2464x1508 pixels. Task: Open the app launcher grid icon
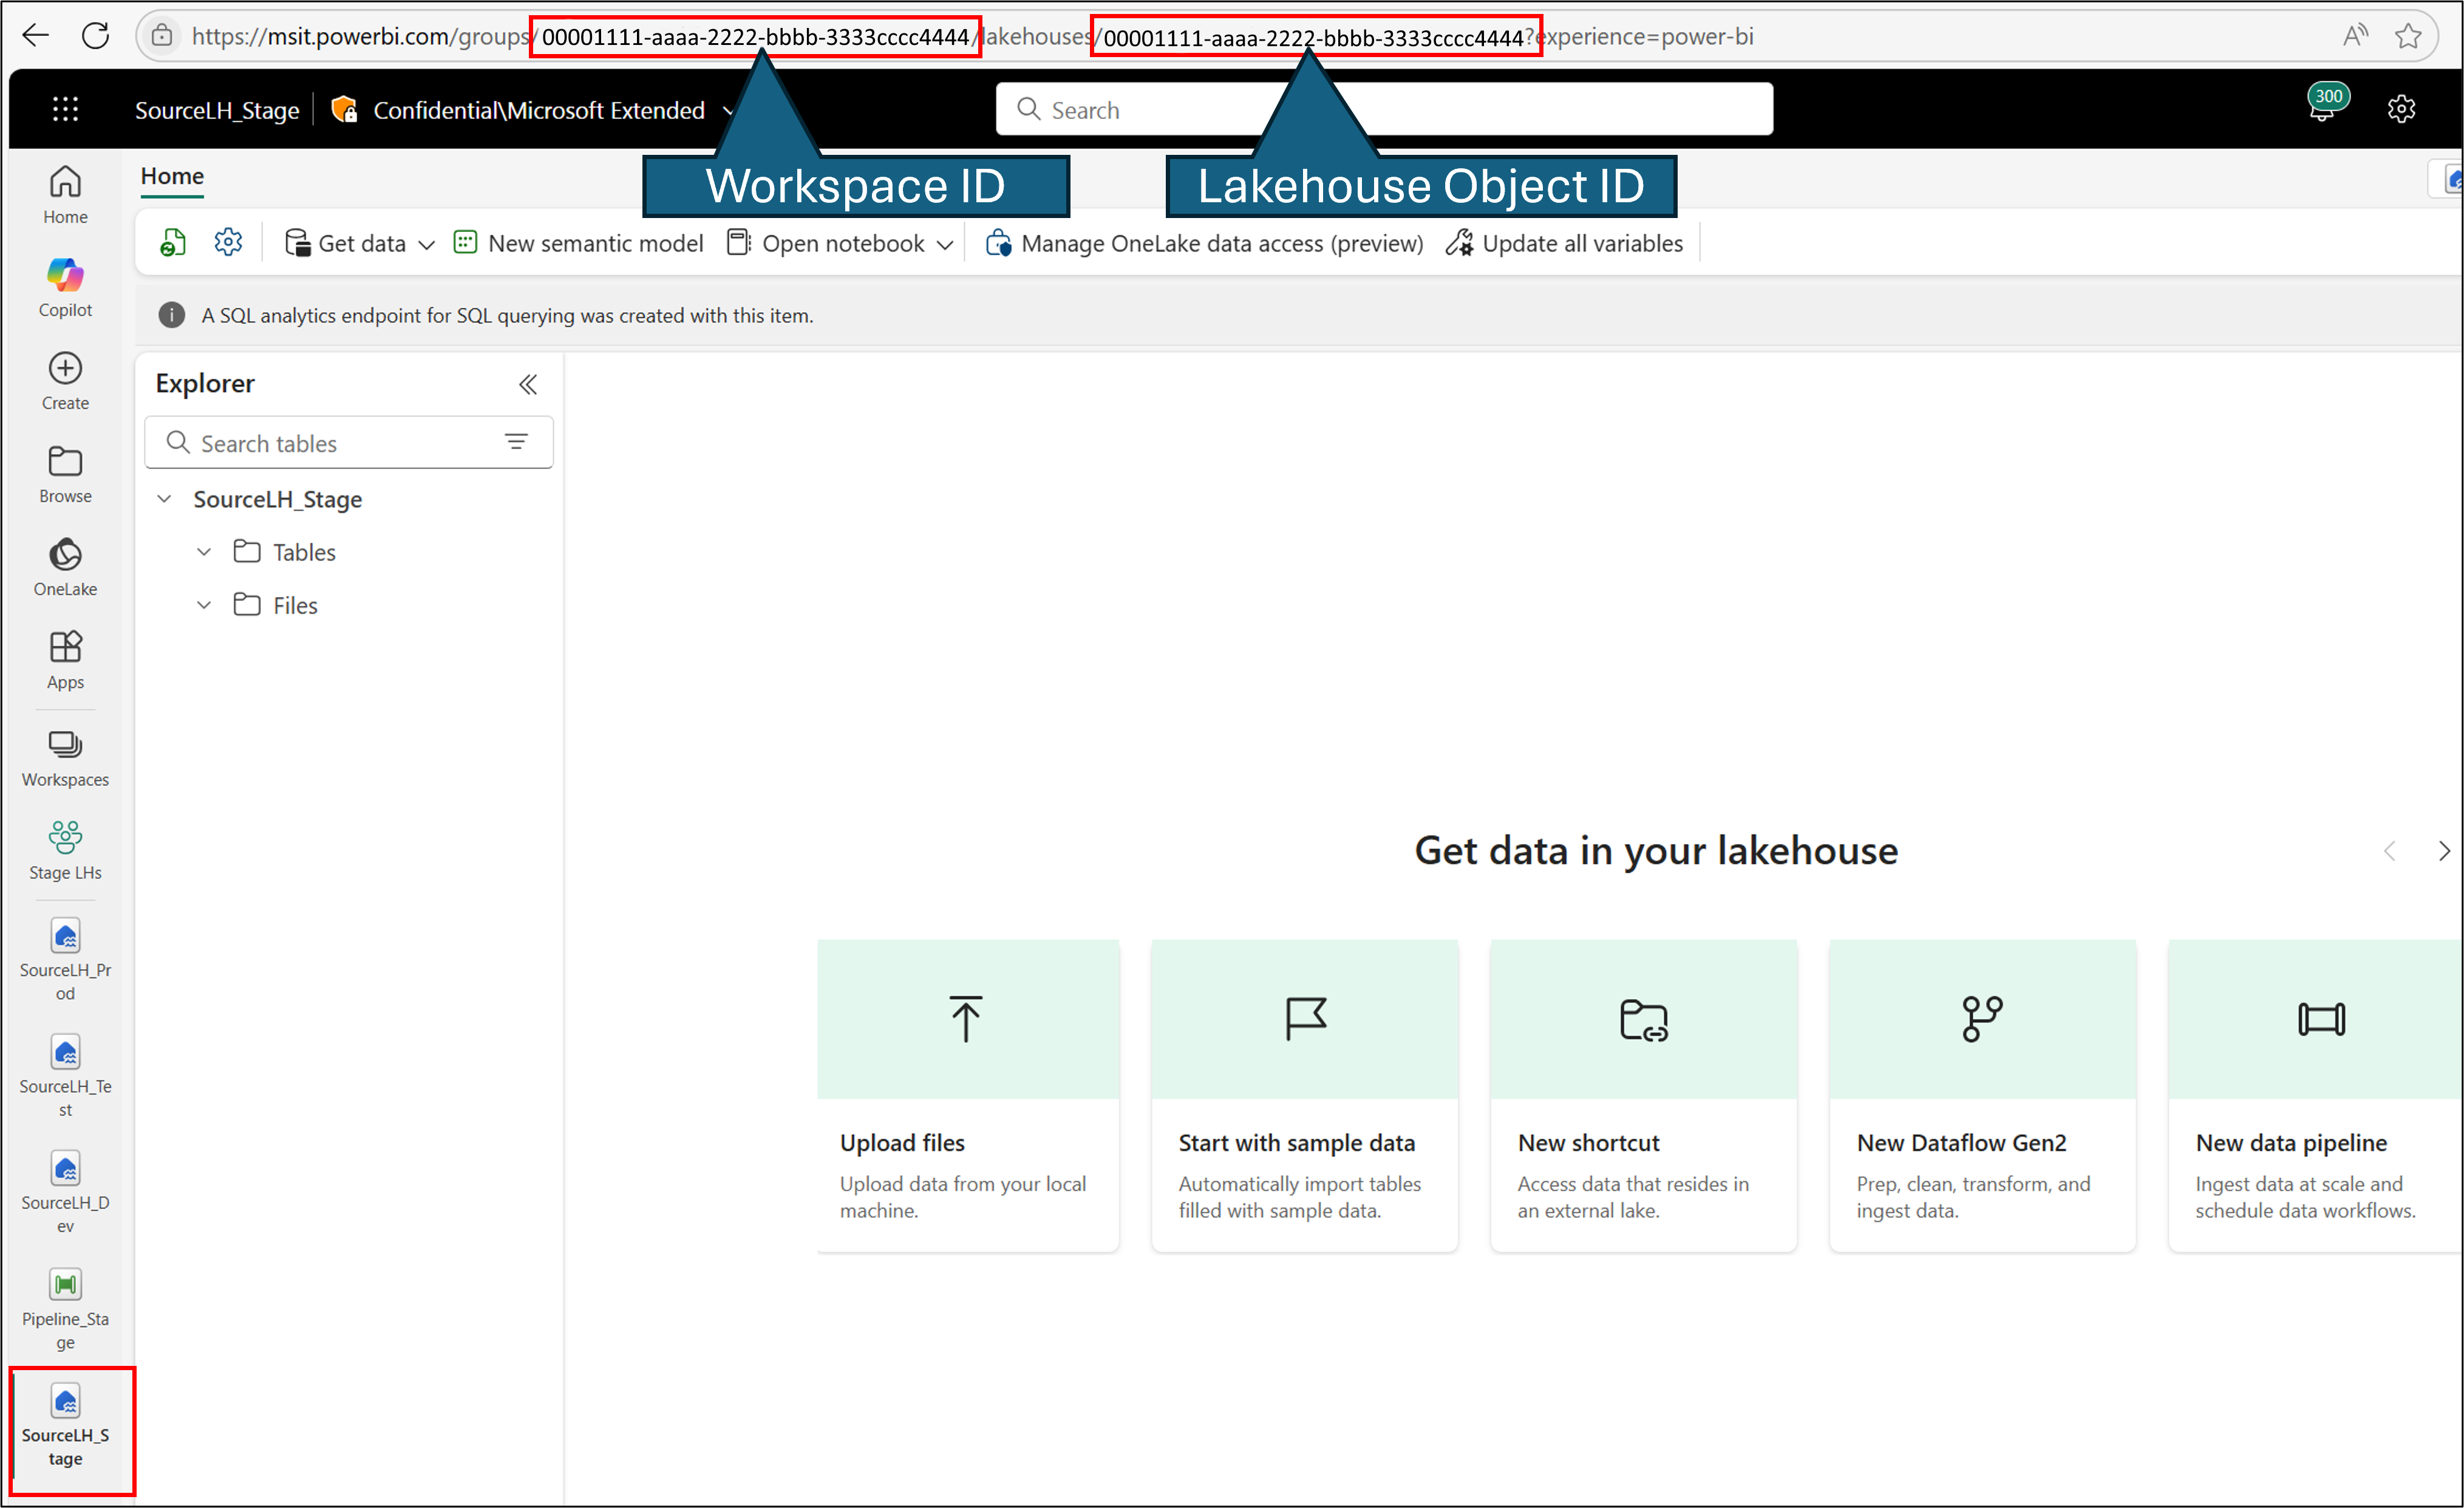click(x=65, y=109)
